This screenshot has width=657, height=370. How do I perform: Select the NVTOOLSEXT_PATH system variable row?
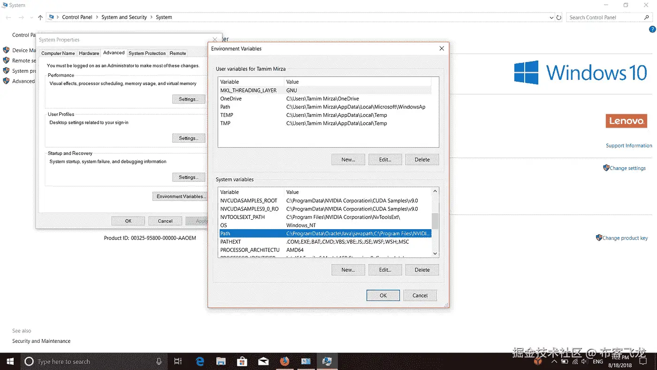pos(325,217)
